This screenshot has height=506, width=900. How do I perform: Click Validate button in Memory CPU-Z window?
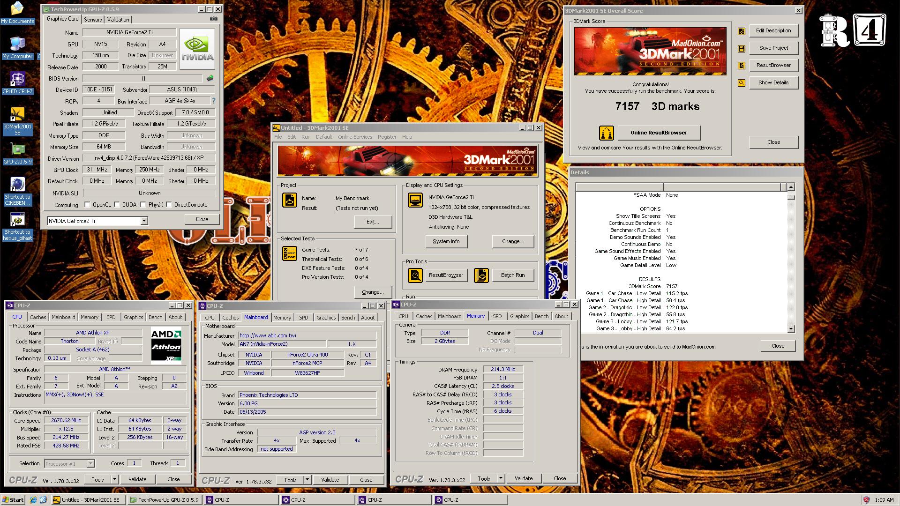pyautogui.click(x=523, y=478)
